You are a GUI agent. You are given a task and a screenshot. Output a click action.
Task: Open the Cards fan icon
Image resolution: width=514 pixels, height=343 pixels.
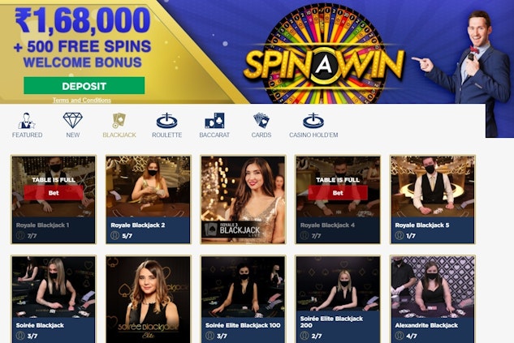click(261, 121)
